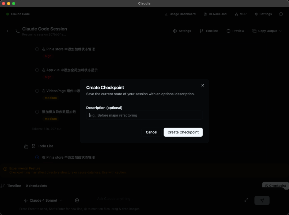
Task: Click the medium tag under 添加模拟异步数据加载
Action: tap(51, 119)
